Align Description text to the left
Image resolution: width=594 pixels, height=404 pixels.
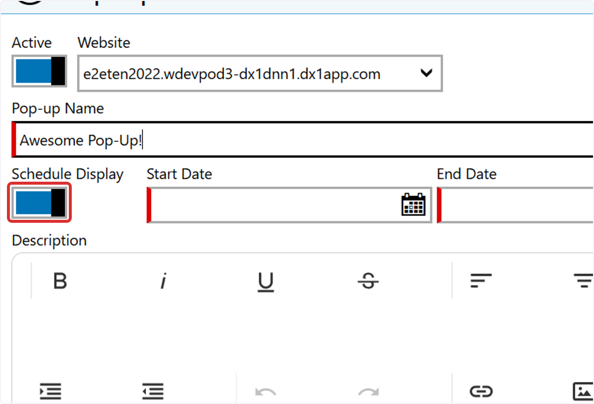(481, 281)
